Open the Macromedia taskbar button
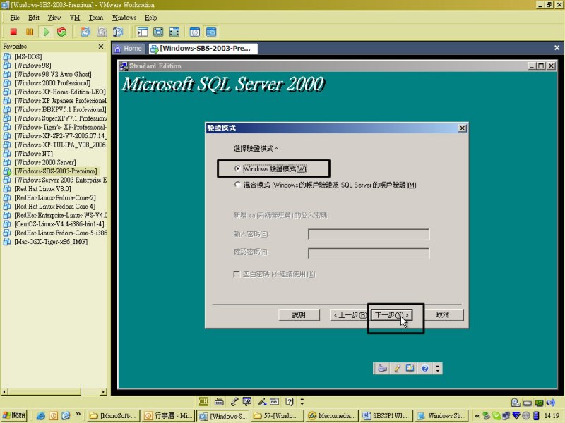This screenshot has width=565, height=423. point(333,416)
